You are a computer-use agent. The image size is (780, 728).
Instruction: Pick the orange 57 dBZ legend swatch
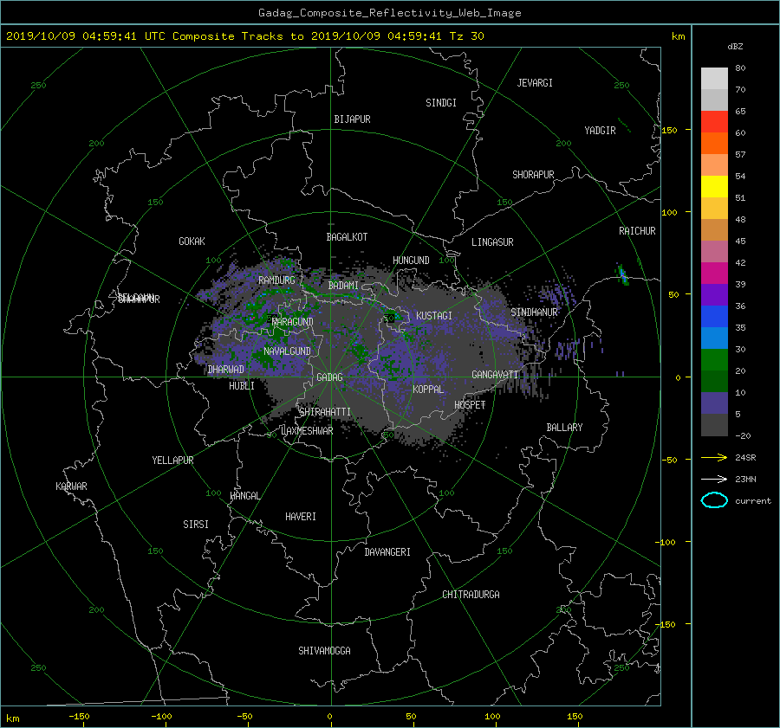pyautogui.click(x=714, y=143)
